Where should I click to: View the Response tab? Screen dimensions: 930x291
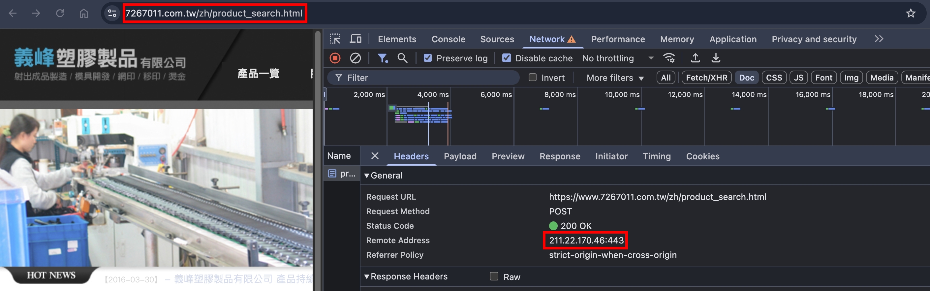pyautogui.click(x=560, y=156)
